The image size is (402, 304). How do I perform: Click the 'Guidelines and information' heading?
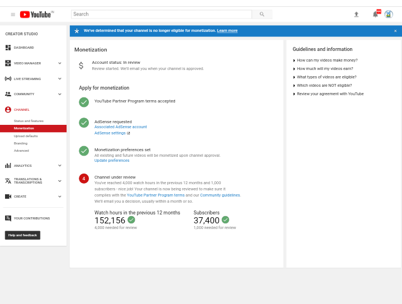pyautogui.click(x=323, y=49)
